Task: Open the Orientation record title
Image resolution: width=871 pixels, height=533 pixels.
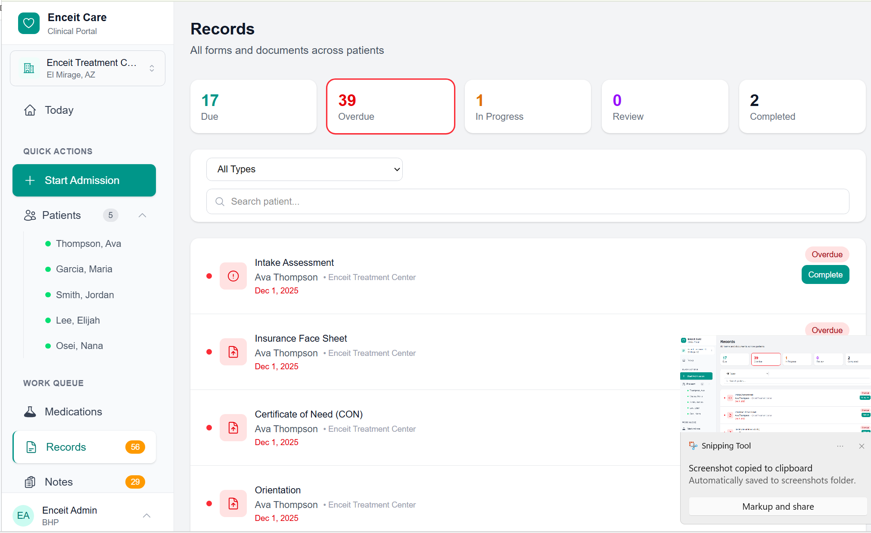Action: [278, 490]
